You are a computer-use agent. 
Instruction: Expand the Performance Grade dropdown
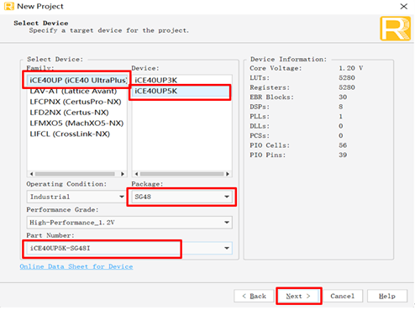129,223
